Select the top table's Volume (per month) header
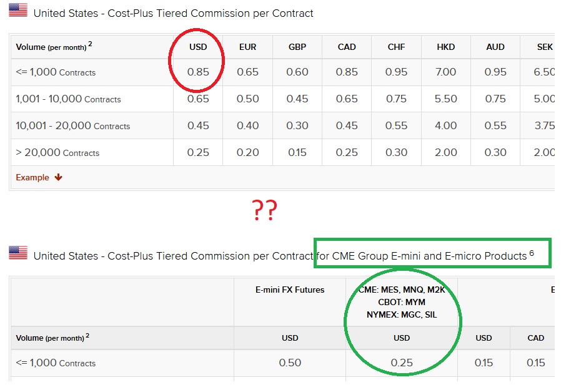 click(51, 47)
